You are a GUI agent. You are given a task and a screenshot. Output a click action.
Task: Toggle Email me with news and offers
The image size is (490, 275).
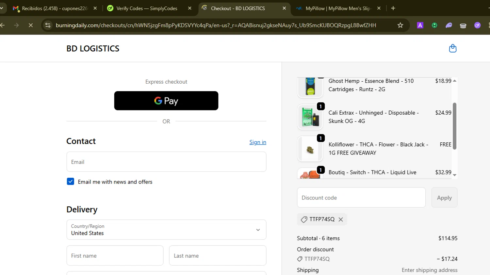coord(71,182)
